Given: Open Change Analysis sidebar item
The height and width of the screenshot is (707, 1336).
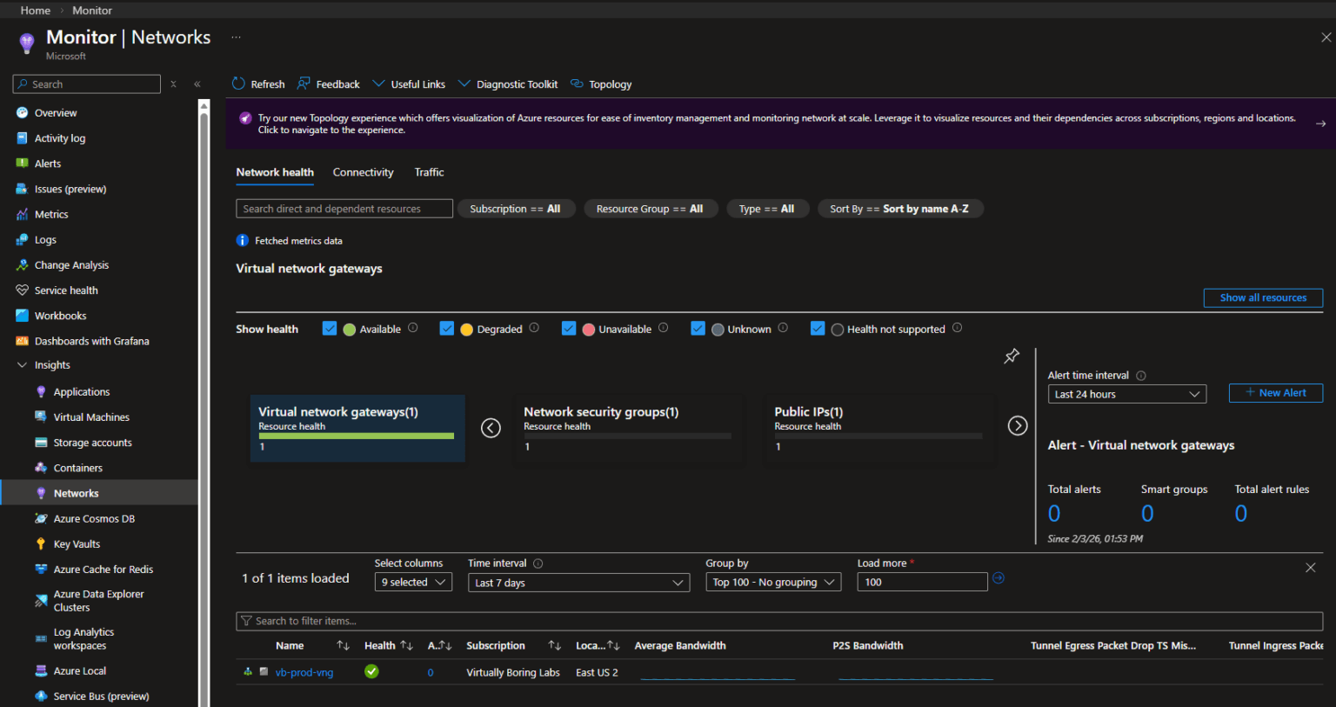Looking at the screenshot, I should (x=71, y=265).
